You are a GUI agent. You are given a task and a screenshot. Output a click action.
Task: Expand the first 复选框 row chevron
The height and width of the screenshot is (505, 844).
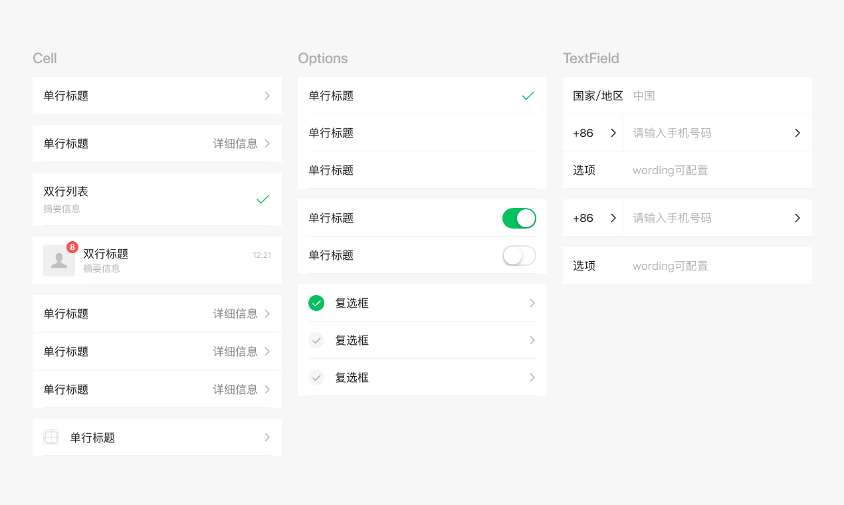(x=532, y=302)
